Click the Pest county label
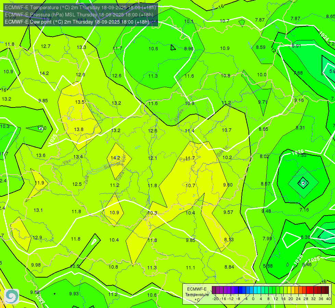The height and width of the screenshot is (308, 335). 184,159
